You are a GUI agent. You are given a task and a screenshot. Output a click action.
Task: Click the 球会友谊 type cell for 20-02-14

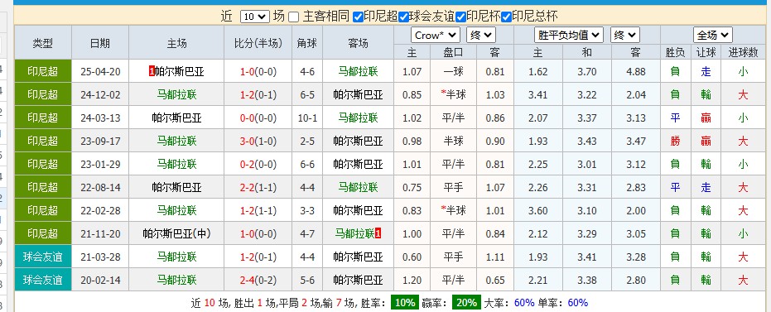coord(43,280)
